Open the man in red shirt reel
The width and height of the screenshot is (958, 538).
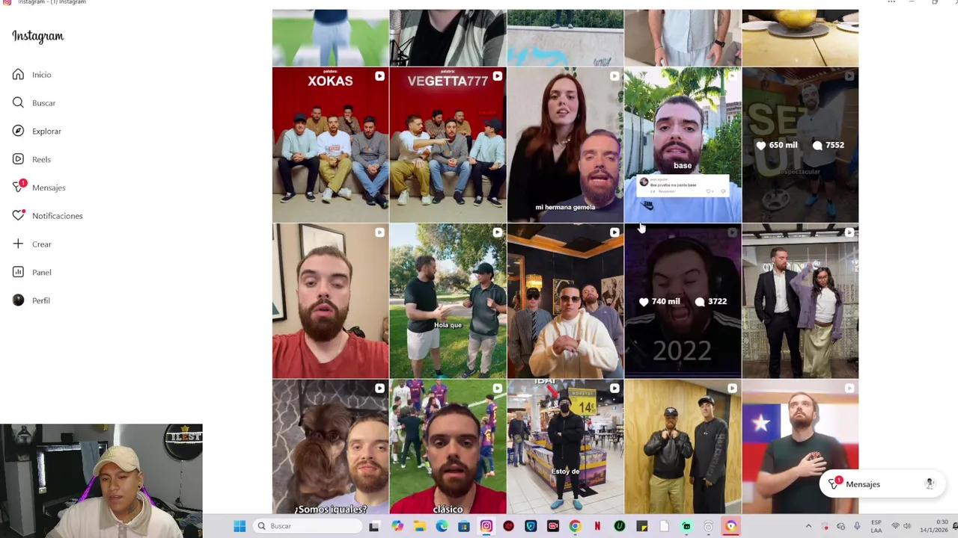click(330, 301)
